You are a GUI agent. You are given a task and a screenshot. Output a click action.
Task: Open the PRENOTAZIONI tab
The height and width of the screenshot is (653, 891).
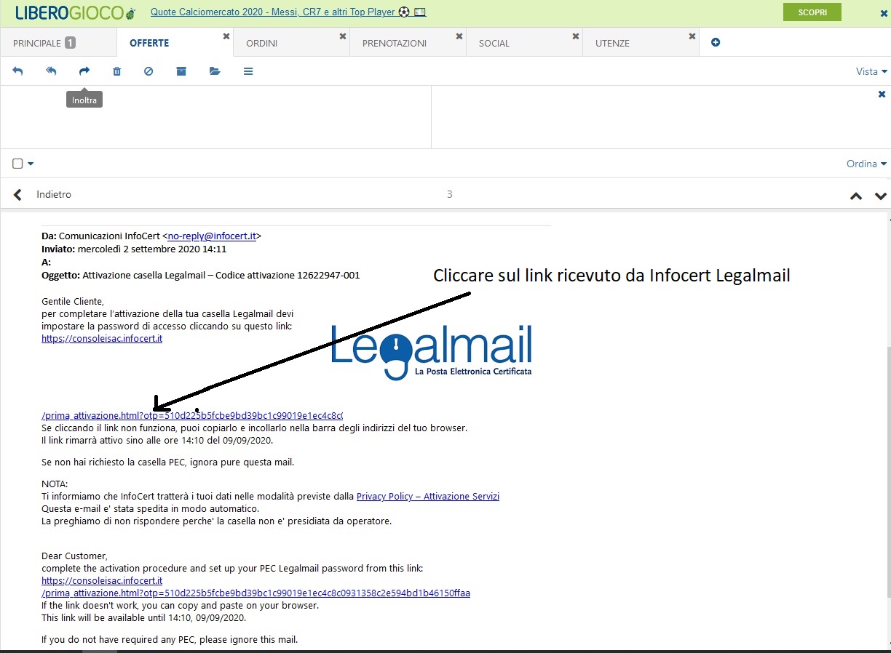point(395,43)
